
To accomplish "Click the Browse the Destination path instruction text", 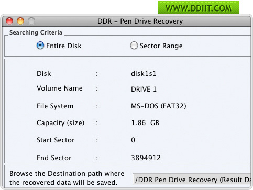I will coord(67,178).
